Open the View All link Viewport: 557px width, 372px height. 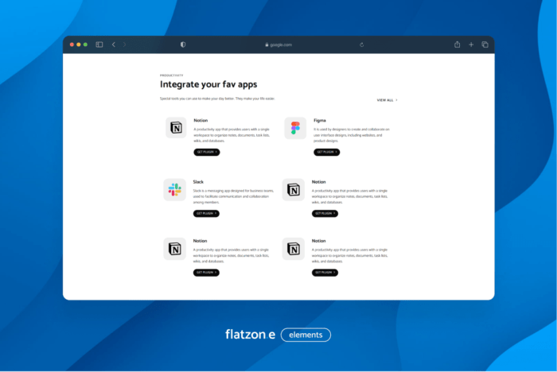[x=386, y=100]
